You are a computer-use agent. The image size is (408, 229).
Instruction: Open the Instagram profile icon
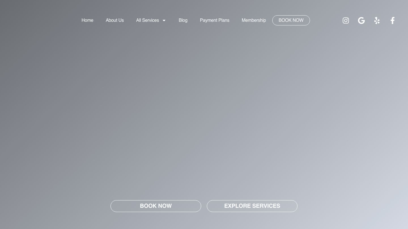(x=346, y=20)
